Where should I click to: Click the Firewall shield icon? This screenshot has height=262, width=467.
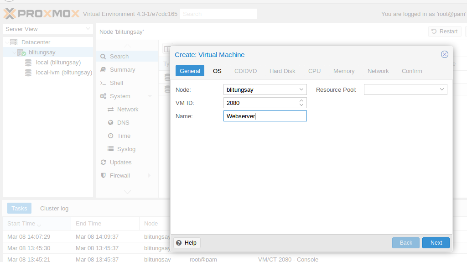(x=104, y=176)
